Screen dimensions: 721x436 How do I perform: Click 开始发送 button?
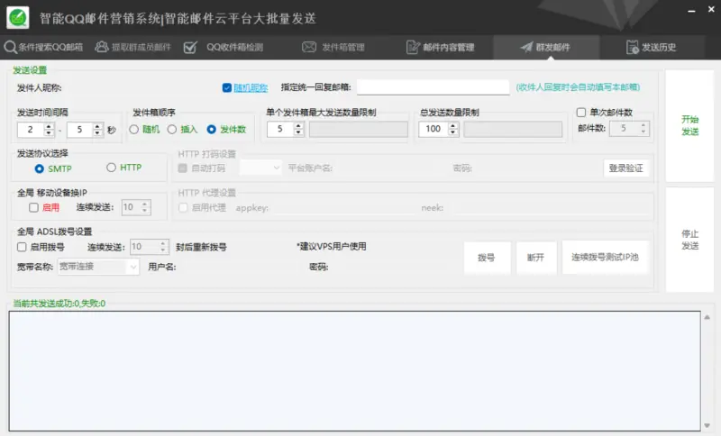tap(689, 125)
